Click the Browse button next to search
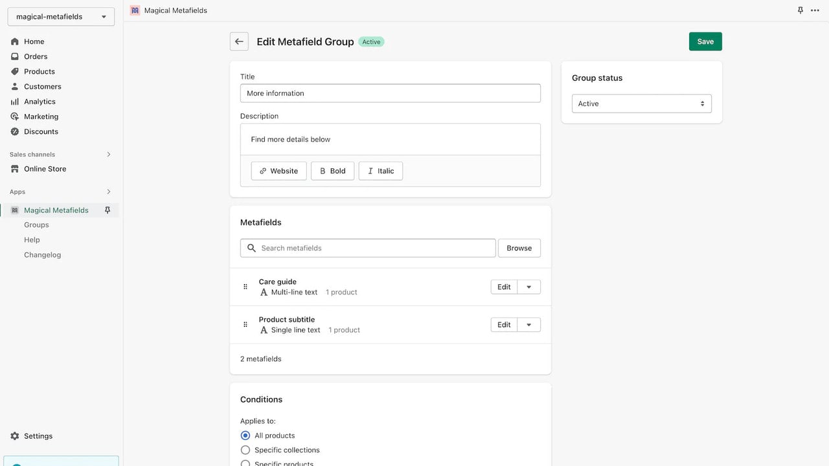This screenshot has height=466, width=829. [519, 248]
